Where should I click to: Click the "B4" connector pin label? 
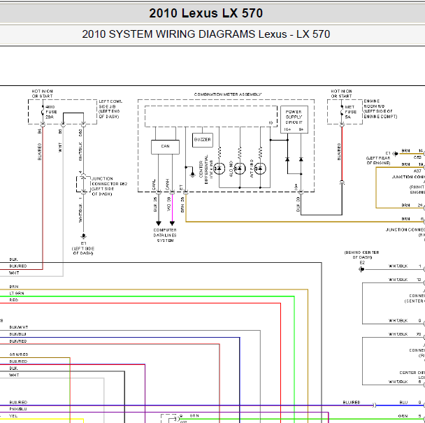tap(40, 131)
